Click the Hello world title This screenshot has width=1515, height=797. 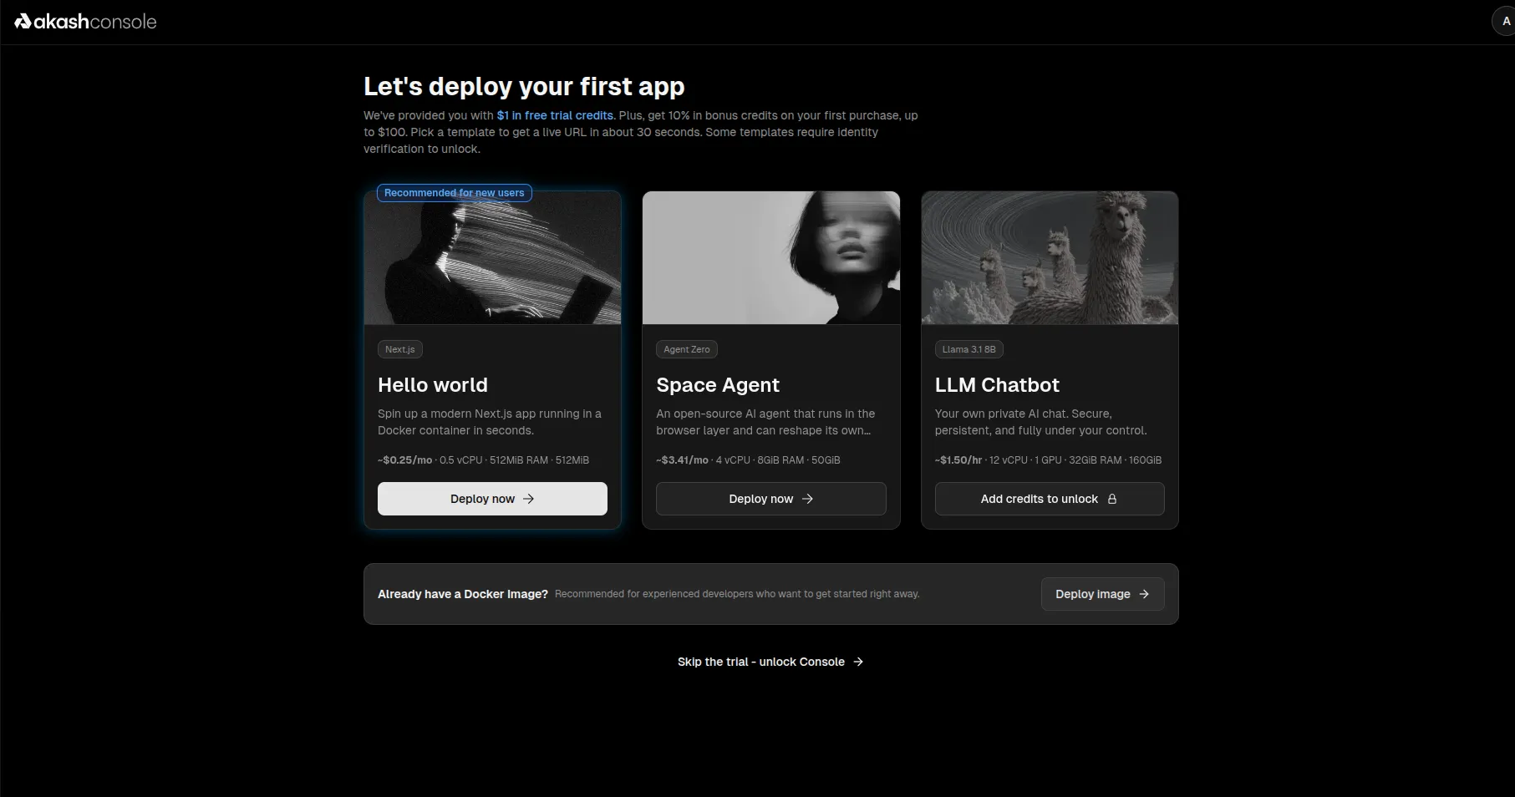click(433, 385)
